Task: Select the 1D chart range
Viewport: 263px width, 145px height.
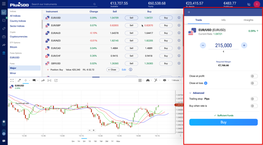Action: [x=90, y=141]
